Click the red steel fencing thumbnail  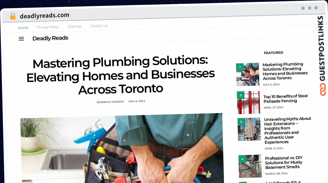tap(248, 102)
